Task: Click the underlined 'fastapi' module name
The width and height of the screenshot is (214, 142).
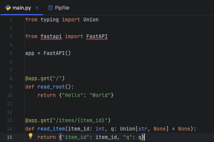Action: click(51, 37)
